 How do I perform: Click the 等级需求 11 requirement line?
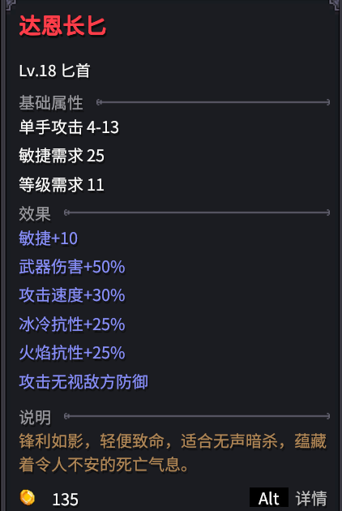[x=62, y=184]
